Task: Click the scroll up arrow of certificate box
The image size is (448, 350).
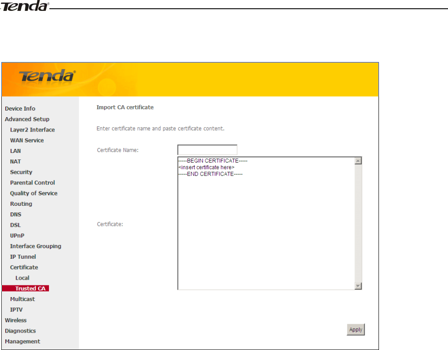Action: coord(358,161)
